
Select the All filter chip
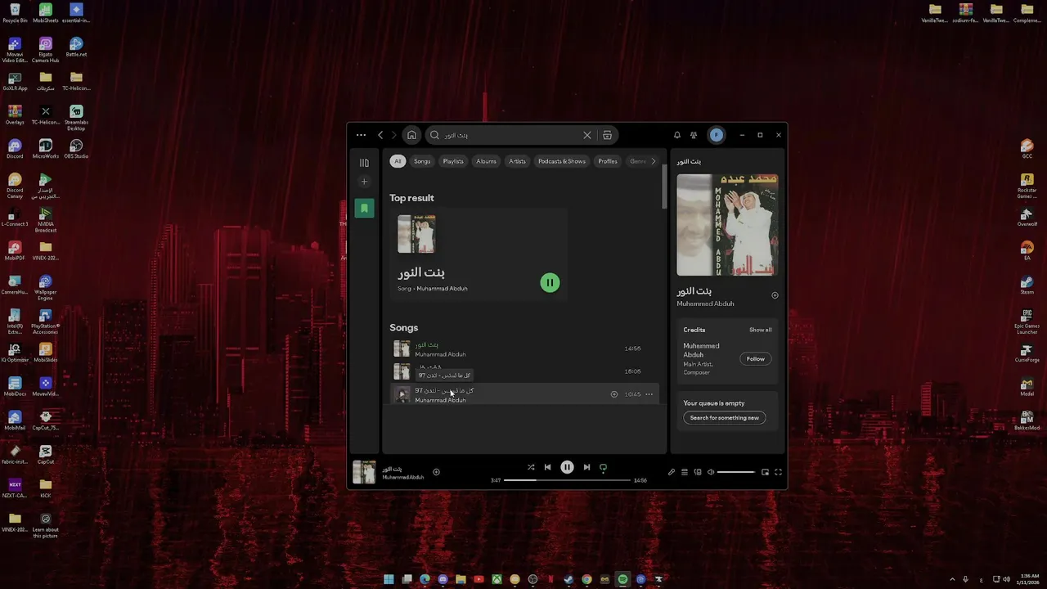[398, 161]
